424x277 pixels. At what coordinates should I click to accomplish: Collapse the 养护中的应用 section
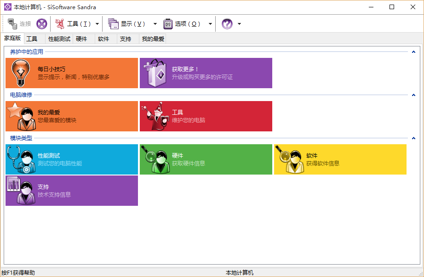413,52
